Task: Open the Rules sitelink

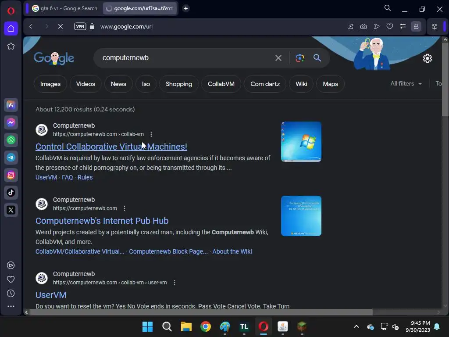Action: click(x=85, y=177)
